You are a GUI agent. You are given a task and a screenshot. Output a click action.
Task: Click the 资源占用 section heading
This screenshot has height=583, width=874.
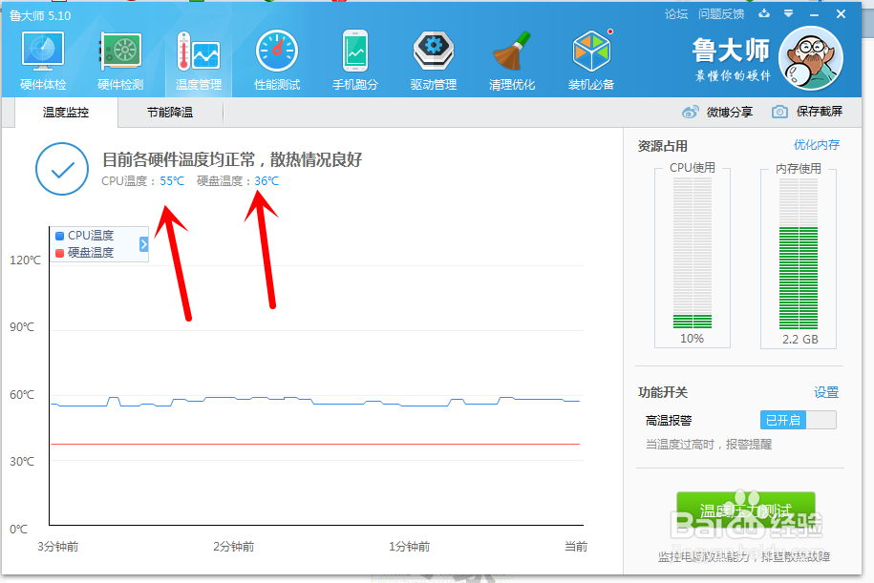pyautogui.click(x=663, y=146)
